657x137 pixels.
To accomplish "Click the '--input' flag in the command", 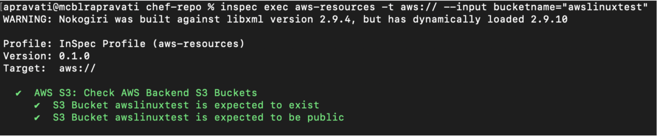I will click(x=465, y=7).
